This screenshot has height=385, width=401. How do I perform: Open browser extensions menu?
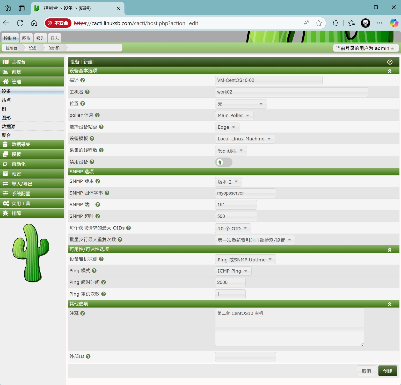pos(336,23)
